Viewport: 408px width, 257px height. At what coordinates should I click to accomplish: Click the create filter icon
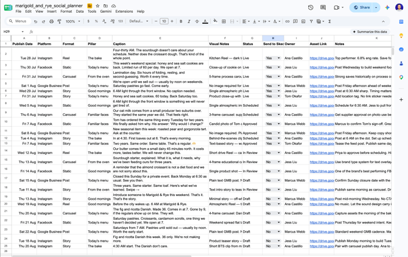pos(311,21)
